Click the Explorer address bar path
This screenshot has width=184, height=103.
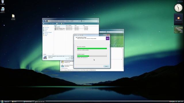click(63, 21)
